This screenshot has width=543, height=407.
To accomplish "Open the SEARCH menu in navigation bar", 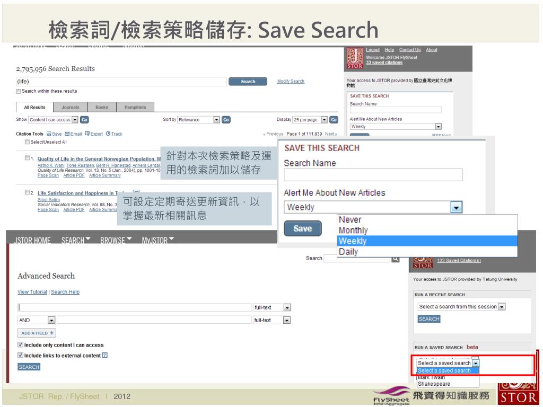I will (76, 240).
